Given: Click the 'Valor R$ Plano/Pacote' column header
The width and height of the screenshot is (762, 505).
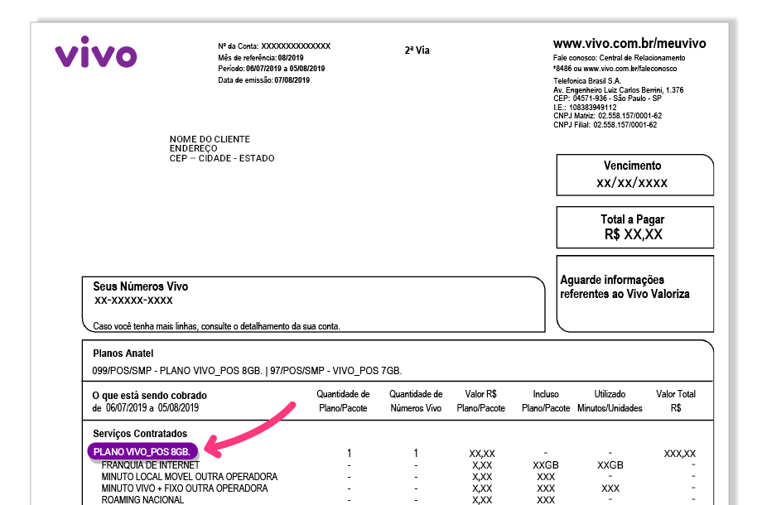Looking at the screenshot, I should click(x=481, y=401).
